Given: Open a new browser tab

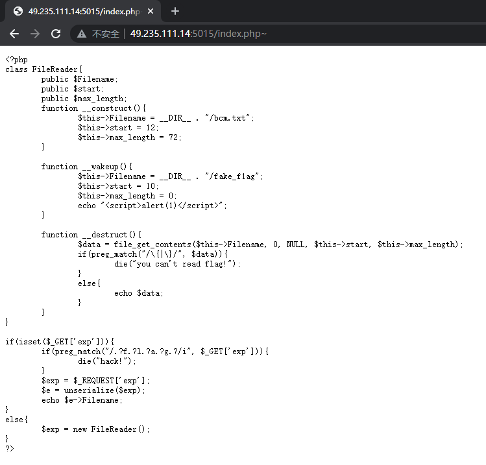Looking at the screenshot, I should [175, 11].
